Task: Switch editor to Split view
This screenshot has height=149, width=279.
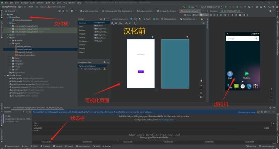Action: [x=196, y=15]
